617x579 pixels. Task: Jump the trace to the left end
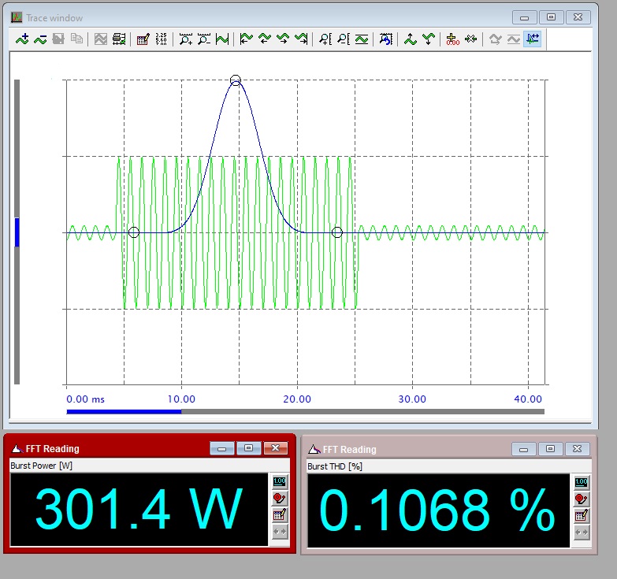(247, 39)
